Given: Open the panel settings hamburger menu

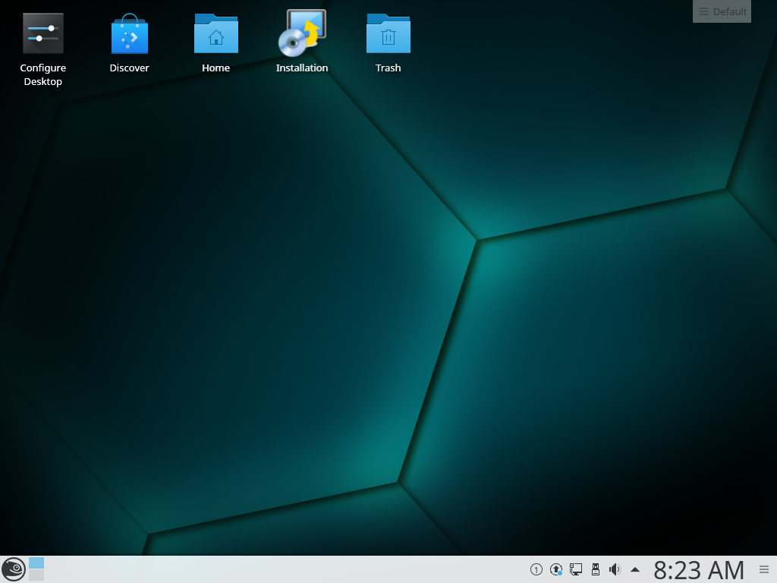Looking at the screenshot, I should 763,569.
